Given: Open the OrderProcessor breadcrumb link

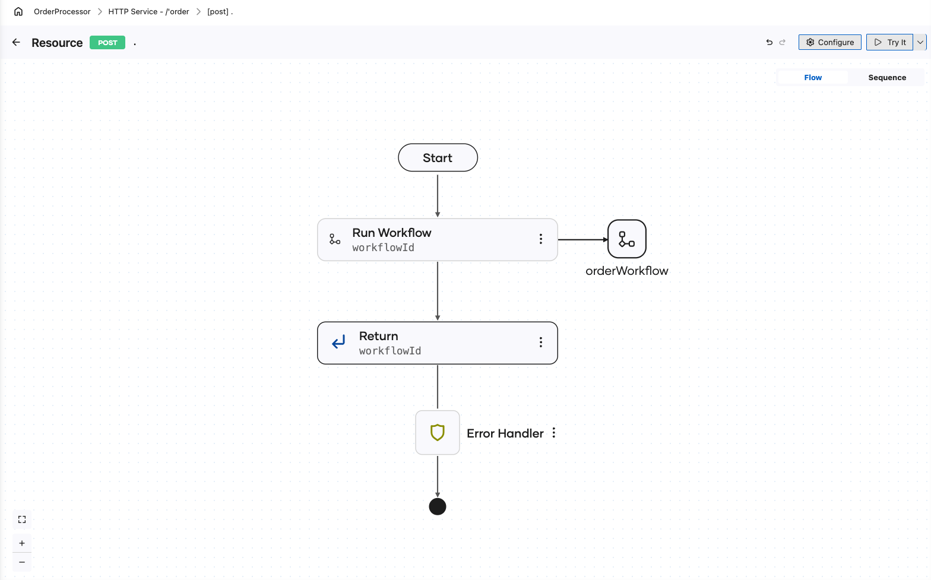Looking at the screenshot, I should click(x=62, y=11).
